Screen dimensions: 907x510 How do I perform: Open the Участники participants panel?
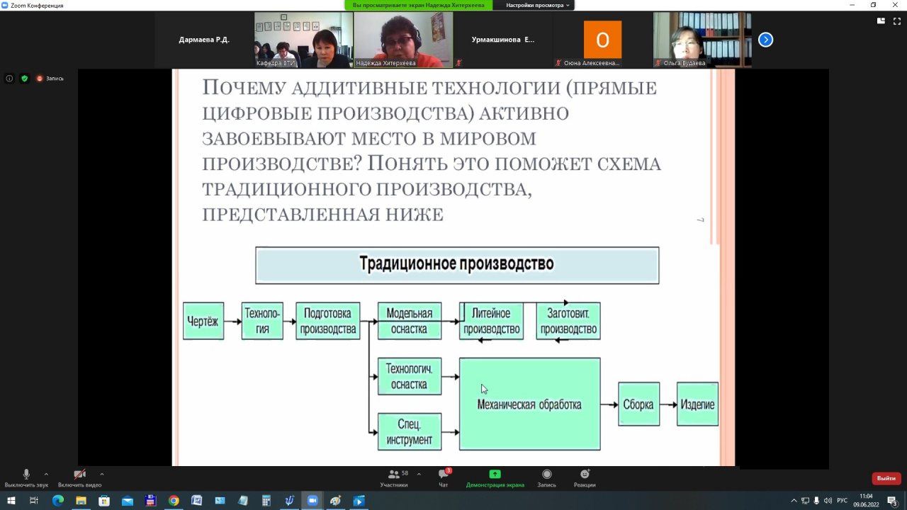click(x=394, y=477)
